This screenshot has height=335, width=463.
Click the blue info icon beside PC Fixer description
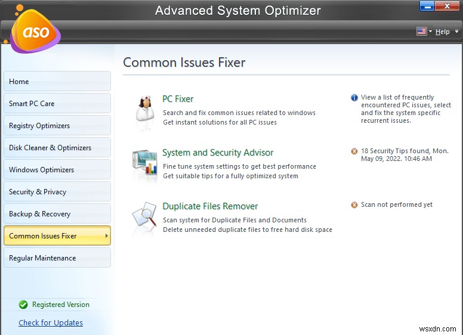pyautogui.click(x=354, y=98)
